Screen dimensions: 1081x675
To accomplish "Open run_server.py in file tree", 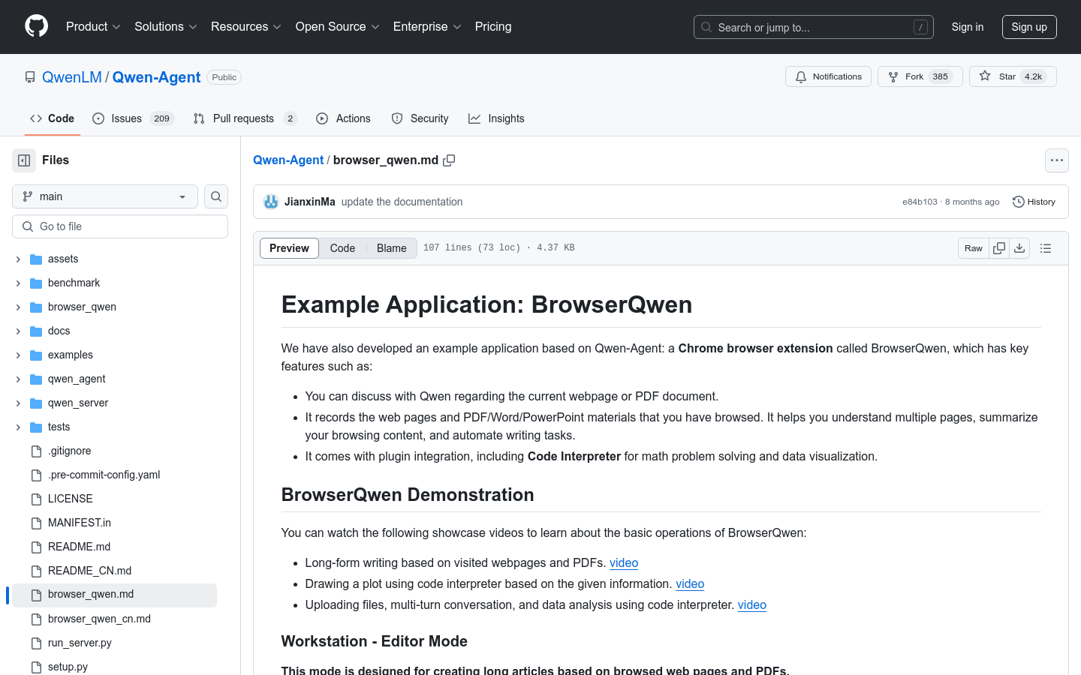I will (x=80, y=643).
